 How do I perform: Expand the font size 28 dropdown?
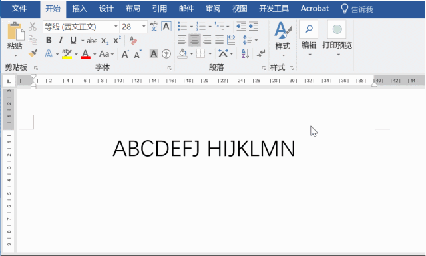pyautogui.click(x=144, y=27)
